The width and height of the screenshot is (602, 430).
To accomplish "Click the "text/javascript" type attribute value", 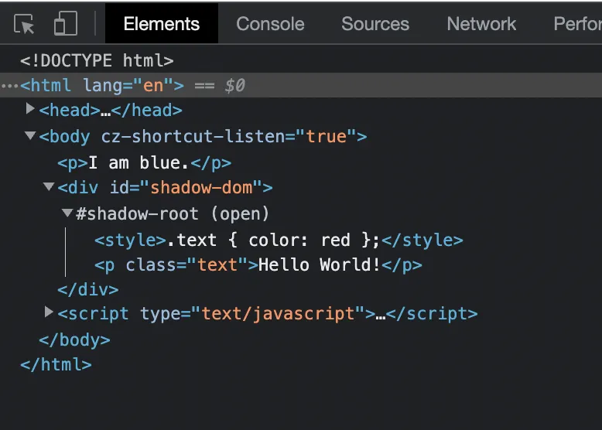I will [x=278, y=314].
